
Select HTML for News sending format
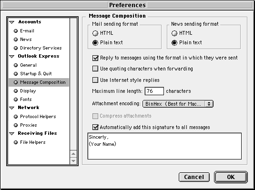[174, 33]
